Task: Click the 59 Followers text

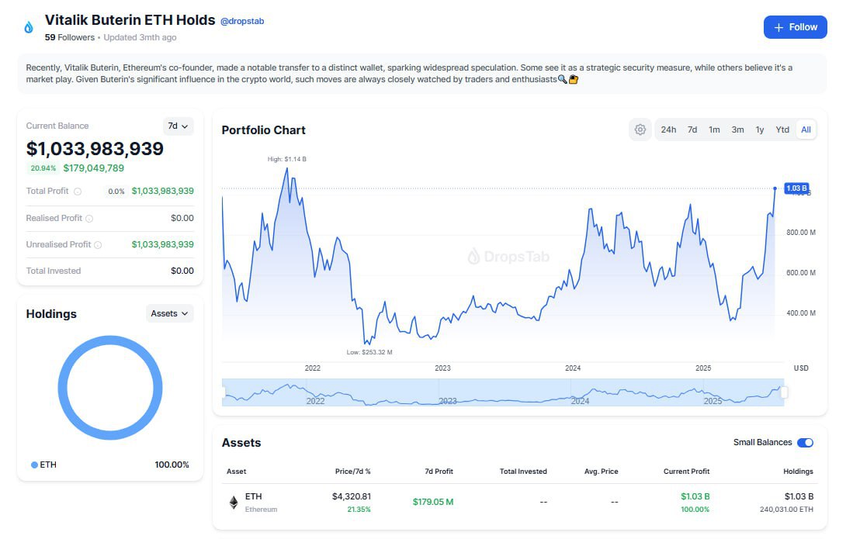Action: [x=70, y=37]
